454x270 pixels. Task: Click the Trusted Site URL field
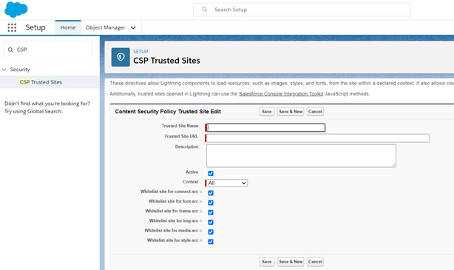[x=318, y=138]
